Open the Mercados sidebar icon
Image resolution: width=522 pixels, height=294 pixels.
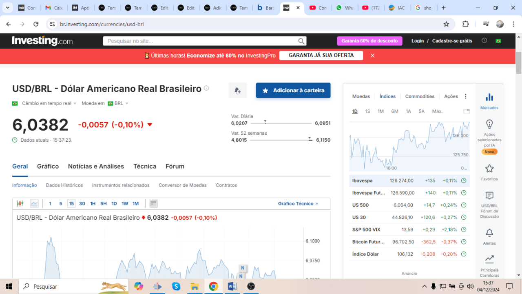point(489,98)
